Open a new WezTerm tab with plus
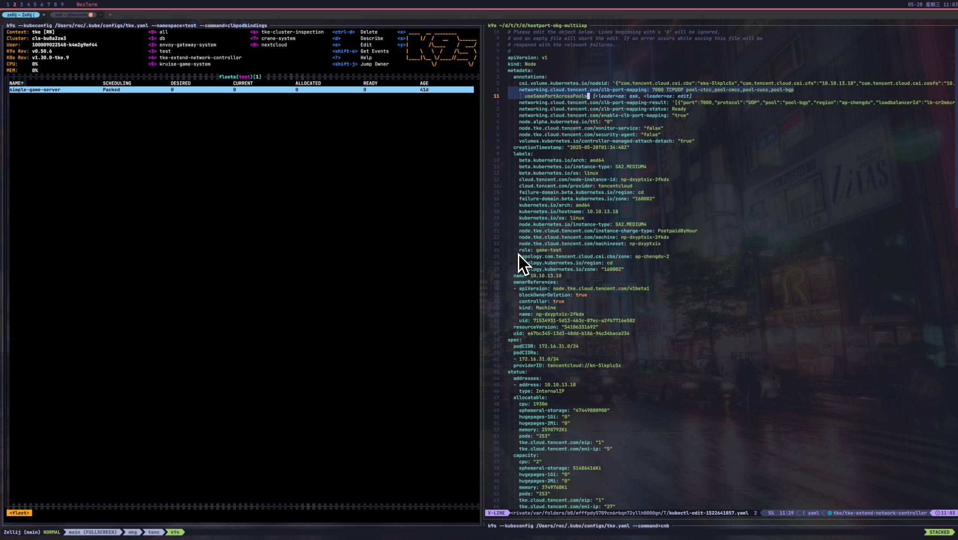The height and width of the screenshot is (540, 958). tap(110, 15)
